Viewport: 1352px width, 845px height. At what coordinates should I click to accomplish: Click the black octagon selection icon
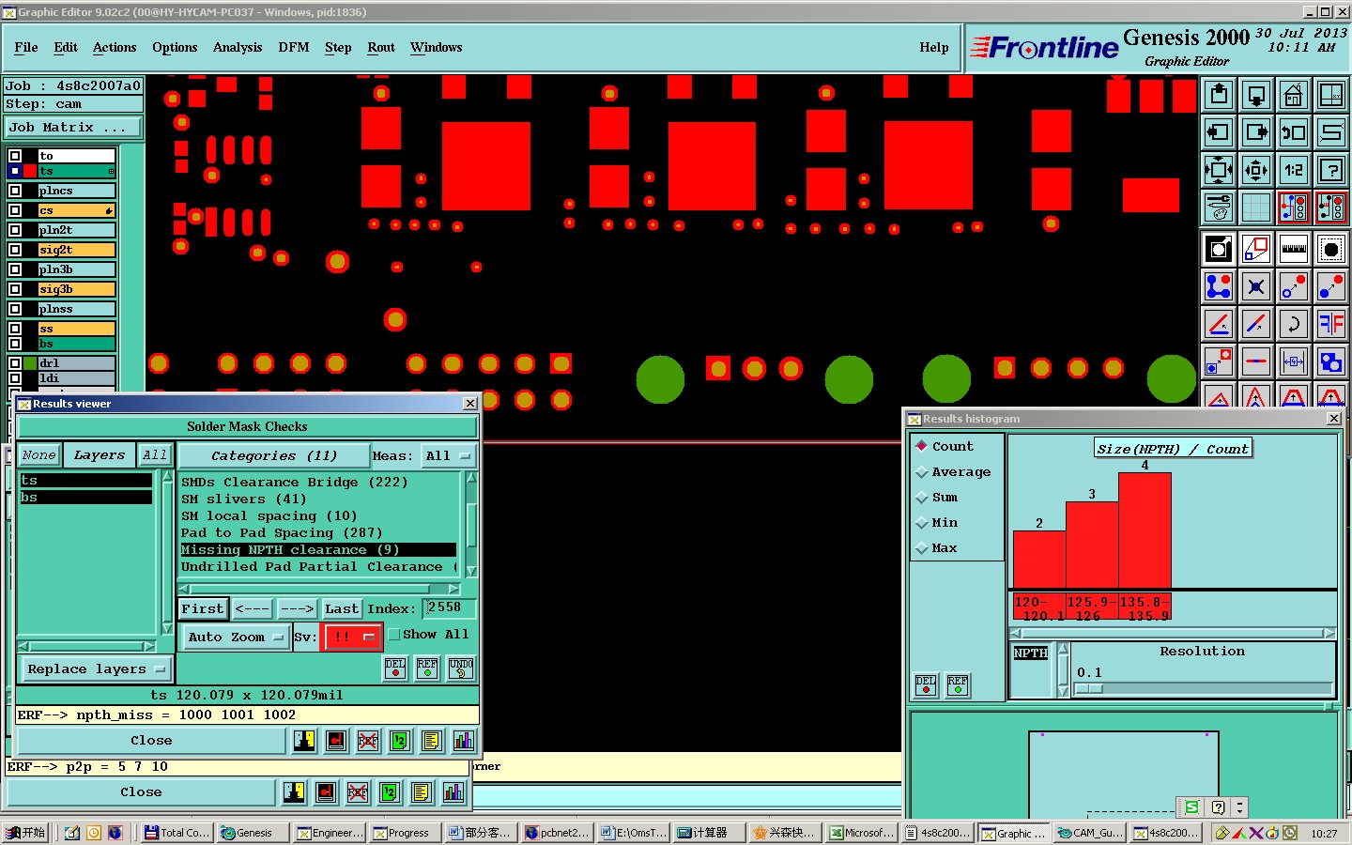point(1331,249)
